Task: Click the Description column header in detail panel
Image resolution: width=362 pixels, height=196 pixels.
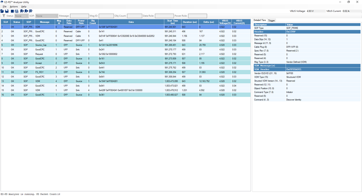Action: [x=270, y=25]
